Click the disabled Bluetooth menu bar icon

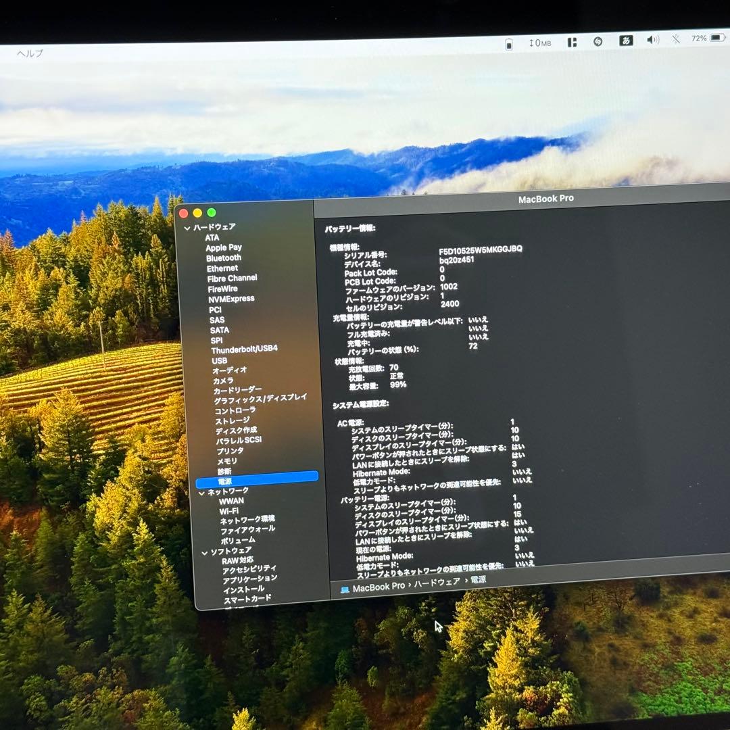(675, 39)
